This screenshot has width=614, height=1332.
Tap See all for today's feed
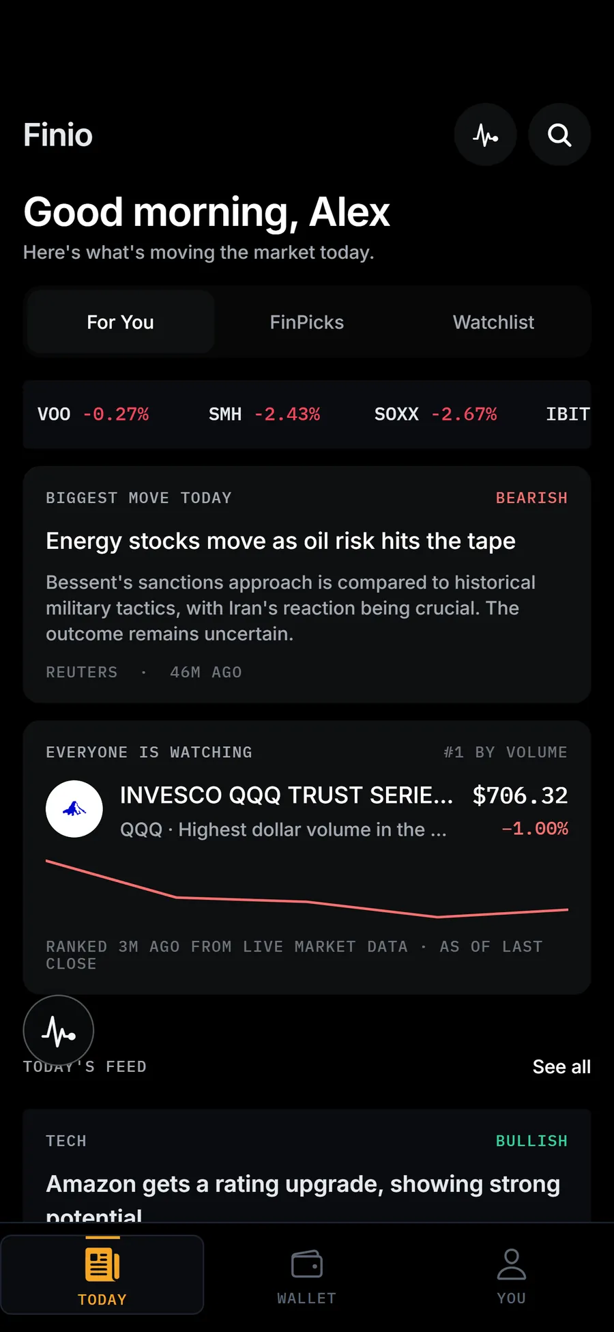[561, 1066]
